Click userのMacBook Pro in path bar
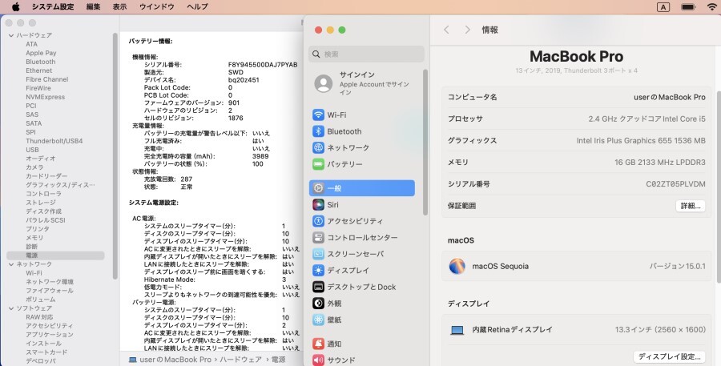This screenshot has height=366, width=721. pos(170,360)
